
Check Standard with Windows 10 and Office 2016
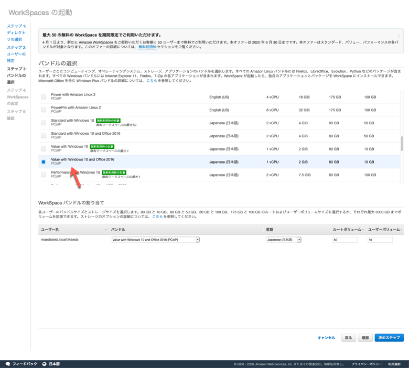(x=44, y=136)
